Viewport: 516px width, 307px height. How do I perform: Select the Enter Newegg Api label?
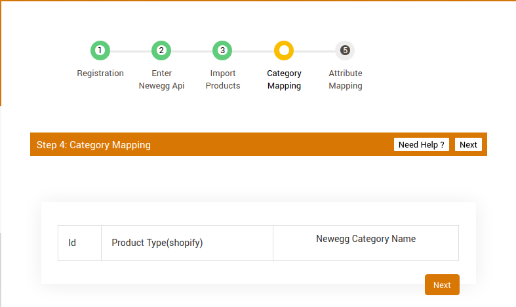click(161, 79)
